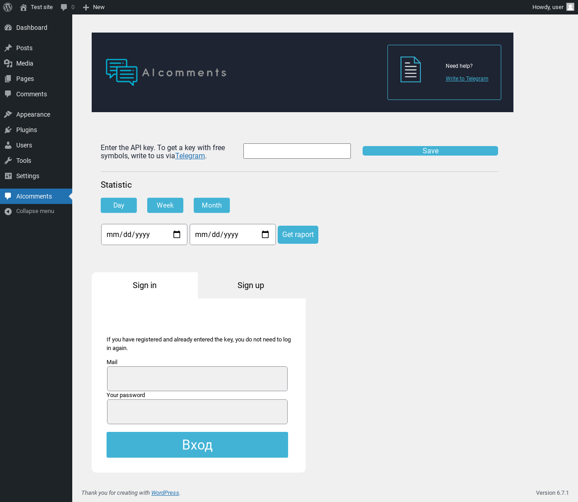Click the AIcomments chat logo
Viewport: 578px width, 502px height.
(121, 72)
